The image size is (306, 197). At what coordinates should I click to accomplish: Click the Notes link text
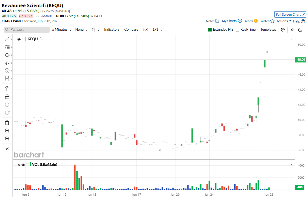click(x=210, y=21)
